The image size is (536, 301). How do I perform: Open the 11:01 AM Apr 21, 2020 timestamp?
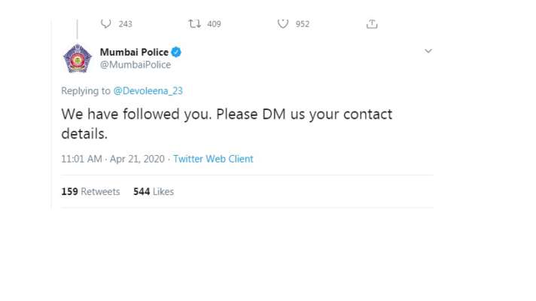point(113,159)
